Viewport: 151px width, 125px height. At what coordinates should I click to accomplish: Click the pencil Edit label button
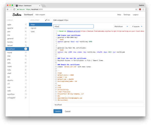coord(48,20)
